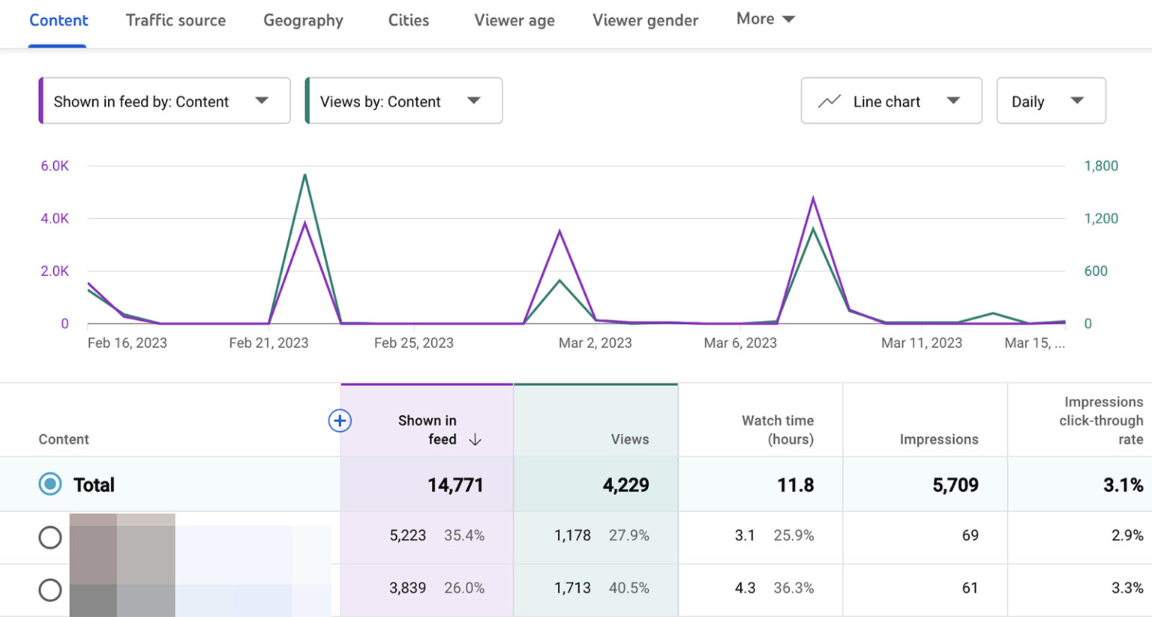The height and width of the screenshot is (617, 1152).
Task: Switch to the Traffic source tab
Action: point(175,20)
